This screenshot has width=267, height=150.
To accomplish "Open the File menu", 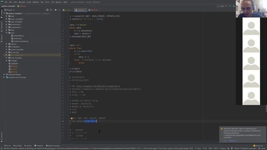I will pyautogui.click(x=6, y=2).
